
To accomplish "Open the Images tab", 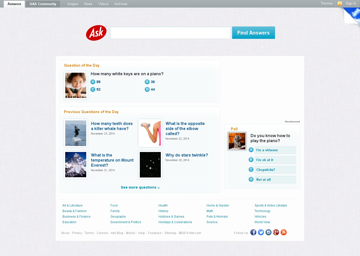I will pyautogui.click(x=73, y=4).
